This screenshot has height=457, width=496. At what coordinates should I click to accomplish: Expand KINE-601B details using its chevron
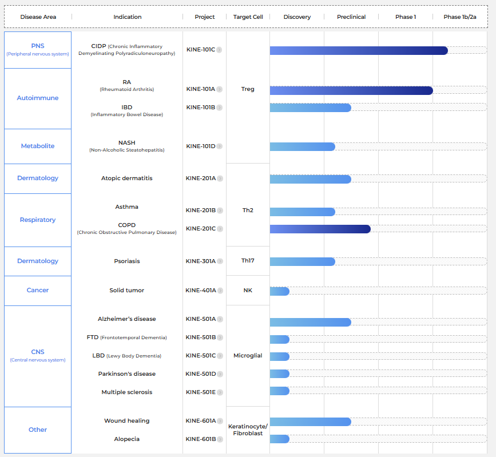[220, 439]
